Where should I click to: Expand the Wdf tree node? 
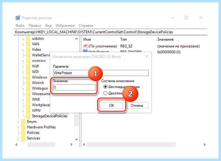point(23,66)
